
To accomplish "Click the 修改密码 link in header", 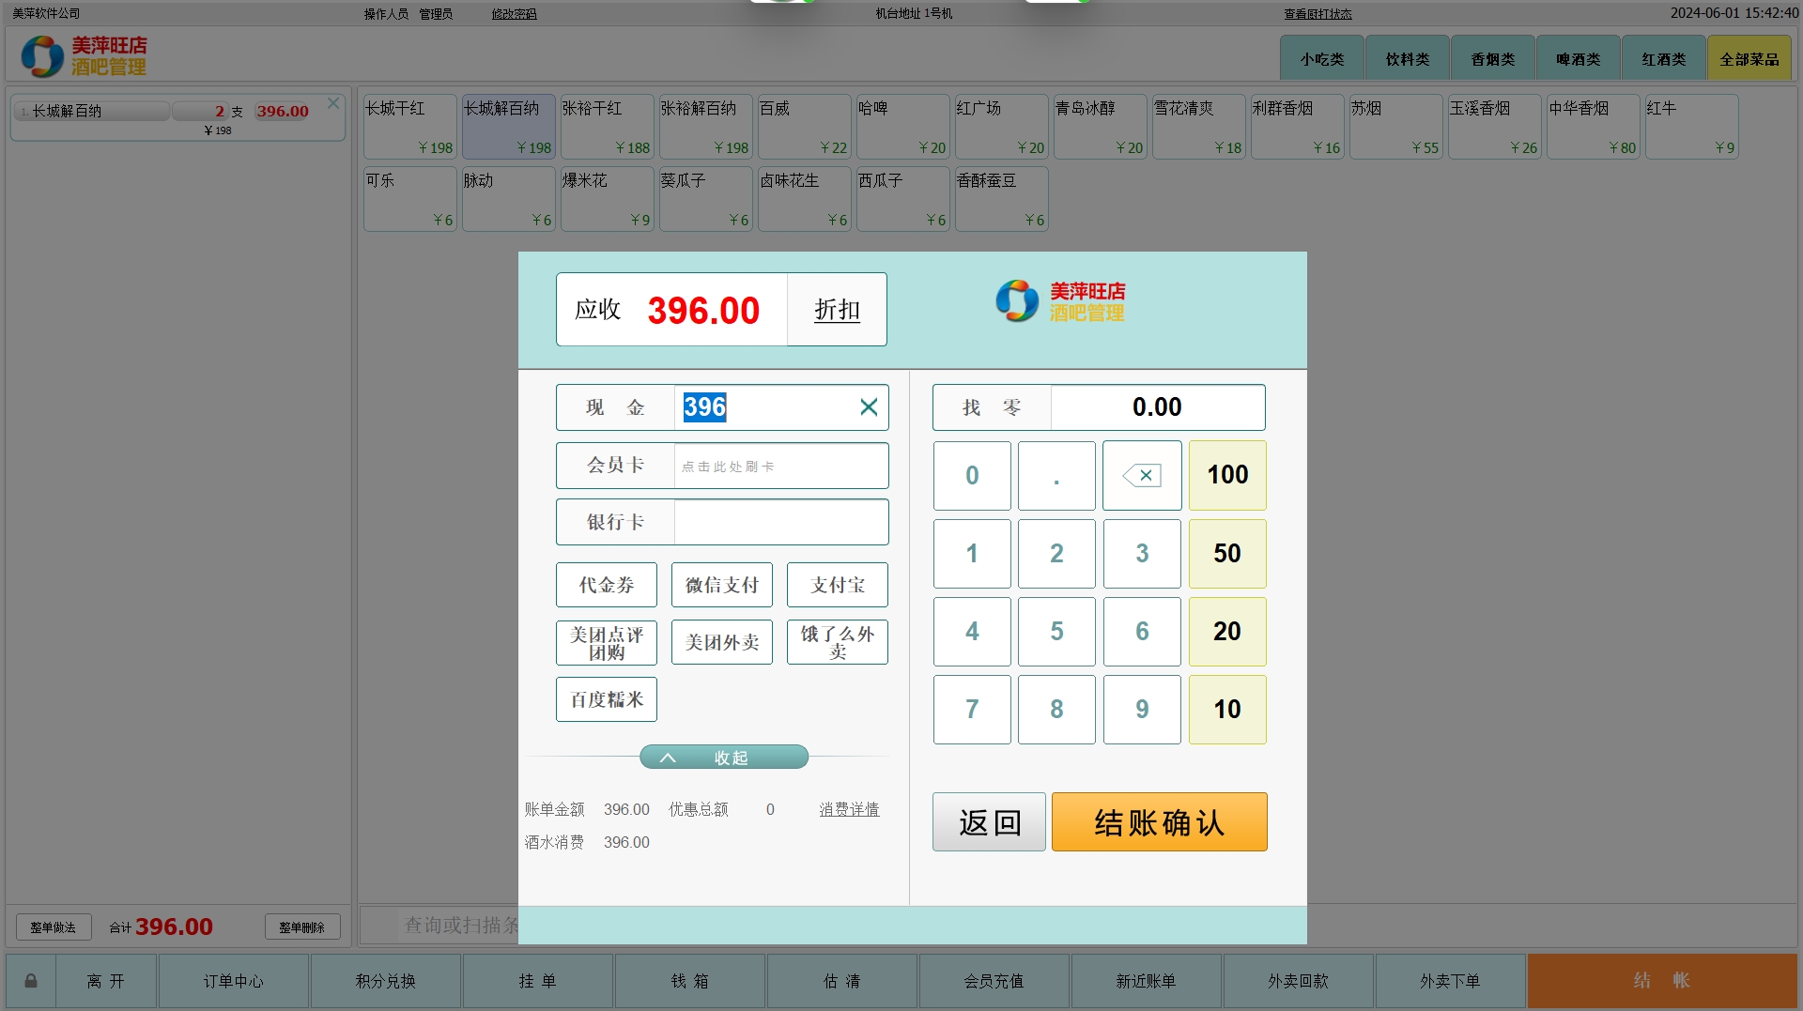I will point(514,14).
